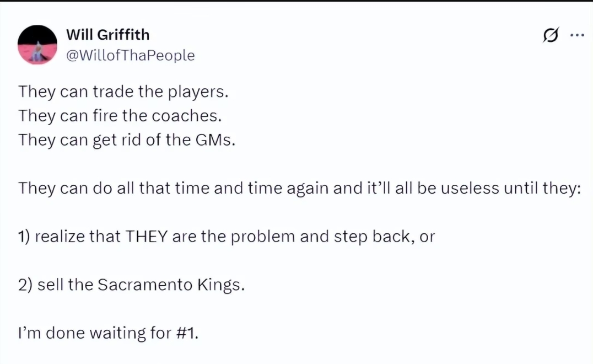Viewport: 593px width, 364px height.
Task: Click the Grok slashed-circle icon
Action: click(549, 35)
